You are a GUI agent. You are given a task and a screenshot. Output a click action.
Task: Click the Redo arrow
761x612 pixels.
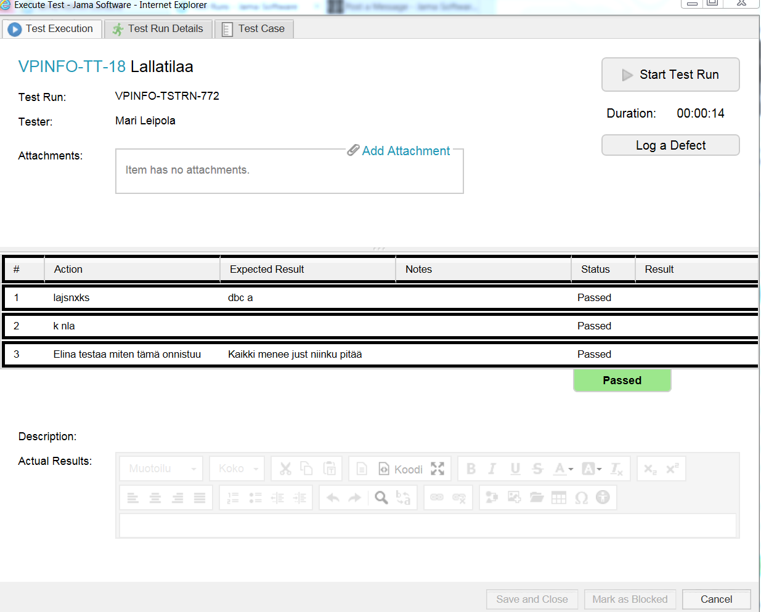355,497
